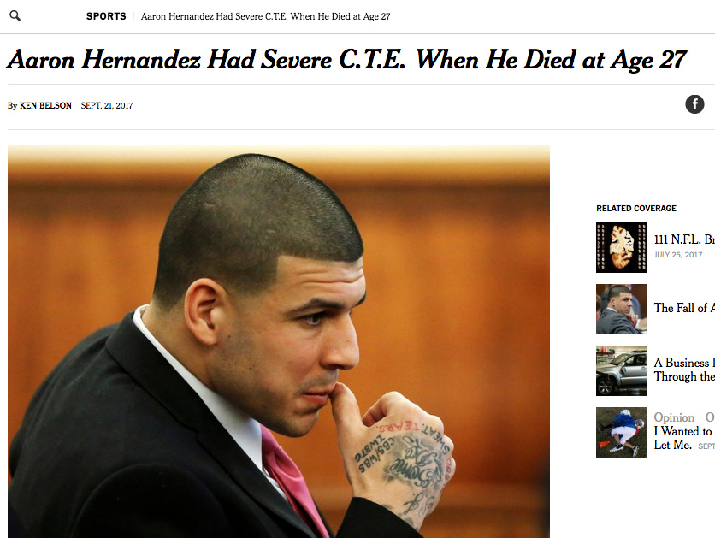Click 'Through the' headline continuation text
This screenshot has width=715, height=538.
point(684,376)
